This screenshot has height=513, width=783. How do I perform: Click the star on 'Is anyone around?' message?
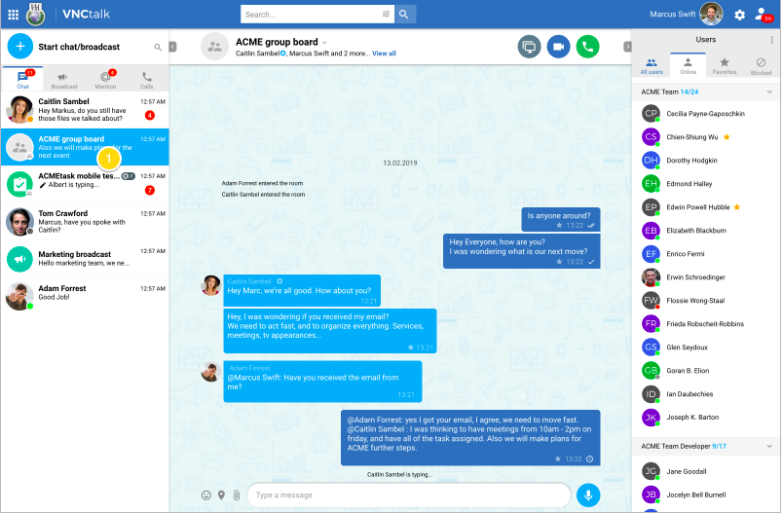tap(559, 226)
